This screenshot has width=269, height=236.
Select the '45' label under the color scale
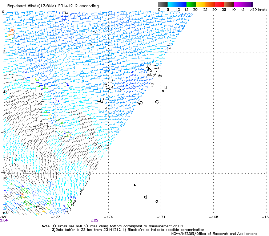[x=242, y=10]
